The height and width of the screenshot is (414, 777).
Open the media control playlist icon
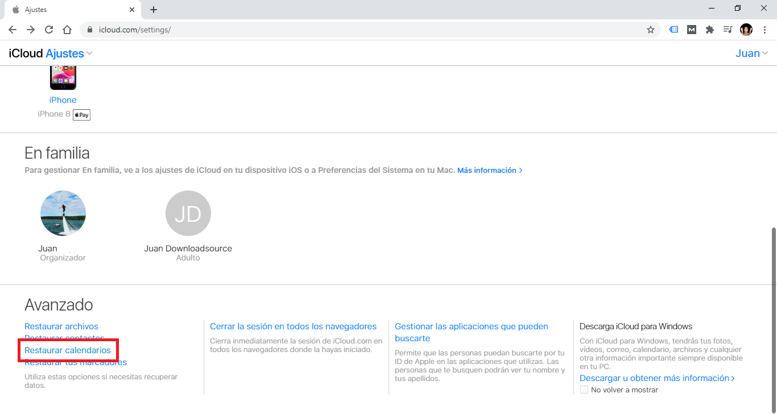click(728, 30)
